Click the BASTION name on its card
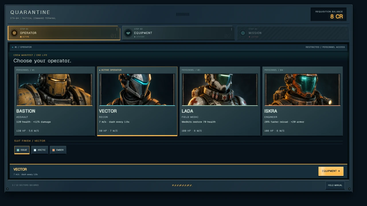367x206 pixels. coord(26,111)
